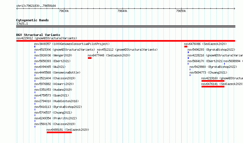Screen dimensions: 243x143
Task: Click the Cytogenetic Bands track title
Action: (x=32, y=20)
